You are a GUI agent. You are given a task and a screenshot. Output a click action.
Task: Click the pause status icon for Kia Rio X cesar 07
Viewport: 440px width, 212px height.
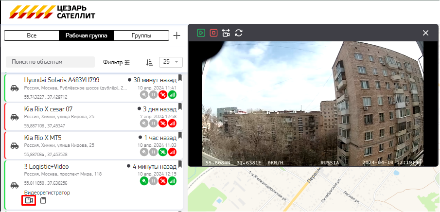[x=153, y=124]
